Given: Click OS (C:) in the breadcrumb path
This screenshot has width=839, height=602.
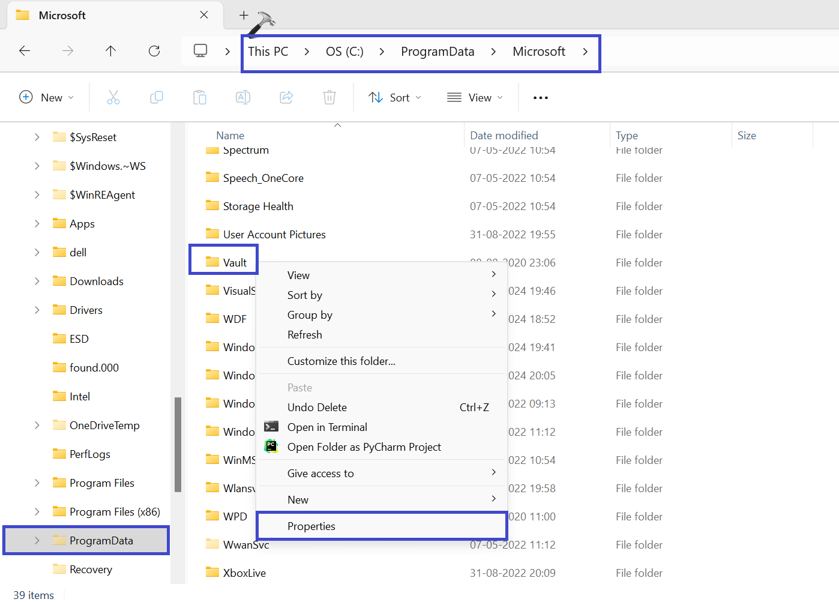Looking at the screenshot, I should tap(344, 52).
